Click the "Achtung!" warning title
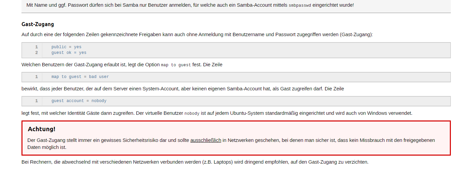The width and height of the screenshot is (475, 173). (42, 129)
